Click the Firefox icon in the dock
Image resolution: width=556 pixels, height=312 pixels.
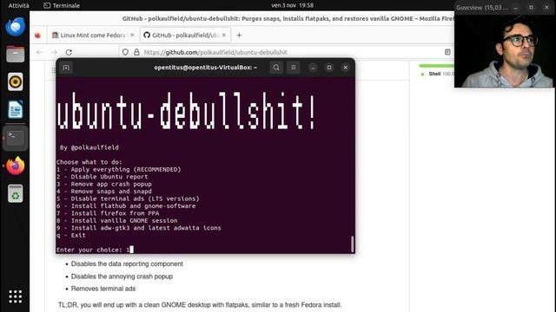point(16,166)
